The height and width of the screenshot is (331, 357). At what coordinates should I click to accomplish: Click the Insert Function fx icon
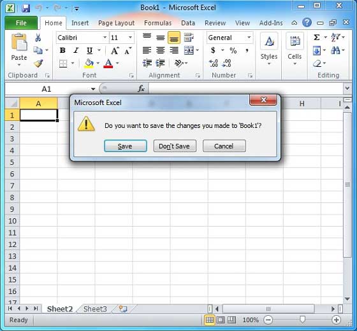[x=141, y=88]
